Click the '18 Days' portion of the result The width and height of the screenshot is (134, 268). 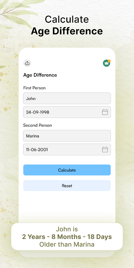[x=99, y=237]
